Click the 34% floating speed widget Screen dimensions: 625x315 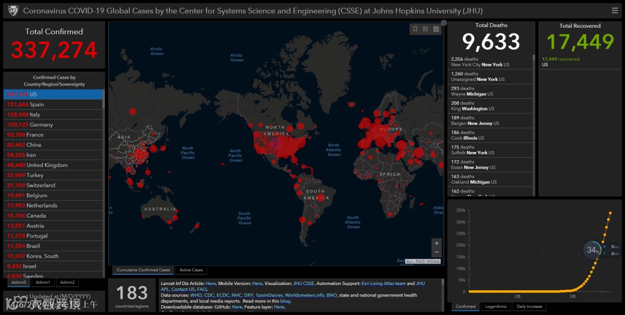(x=593, y=250)
